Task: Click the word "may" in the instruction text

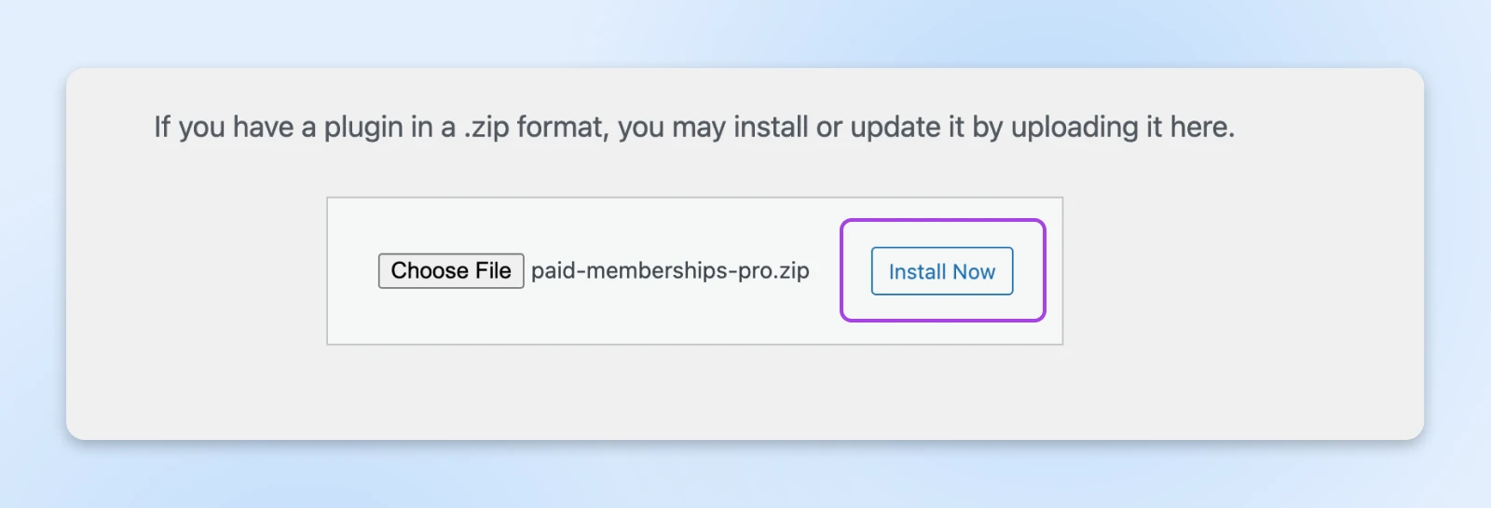Action: [x=698, y=128]
